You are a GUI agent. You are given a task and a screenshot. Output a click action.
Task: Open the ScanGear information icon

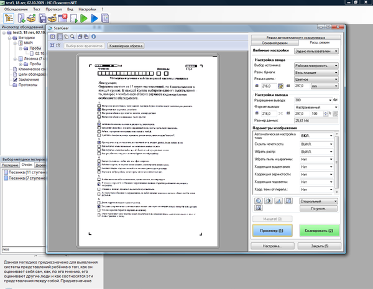[94, 37]
